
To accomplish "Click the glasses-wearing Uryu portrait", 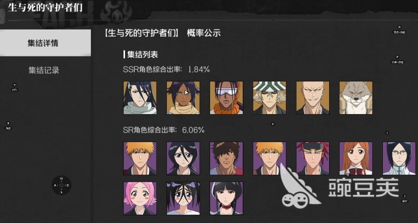I will click(399, 158).
